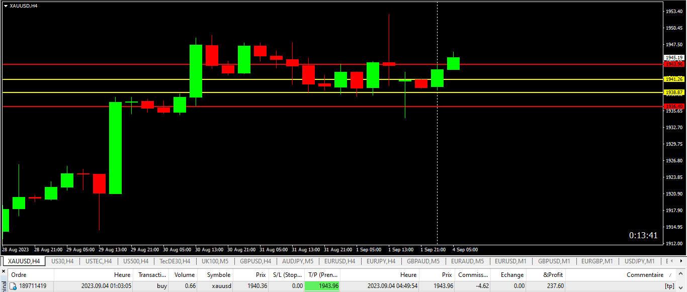This screenshot has width=687, height=292.
Task: Sort orders by the &Profit column
Action: [553, 275]
